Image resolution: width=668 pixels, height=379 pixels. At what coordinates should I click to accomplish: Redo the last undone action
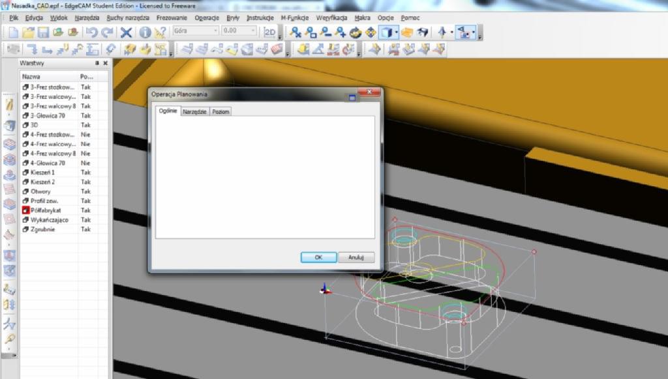pos(107,33)
